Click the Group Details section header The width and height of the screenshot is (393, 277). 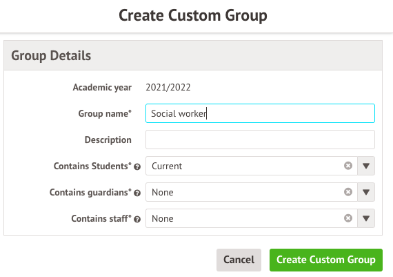click(193, 55)
